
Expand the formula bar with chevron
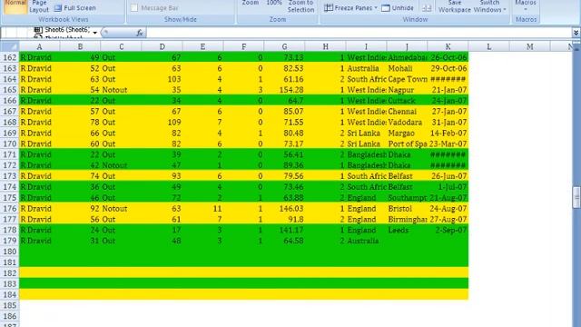click(576, 33)
